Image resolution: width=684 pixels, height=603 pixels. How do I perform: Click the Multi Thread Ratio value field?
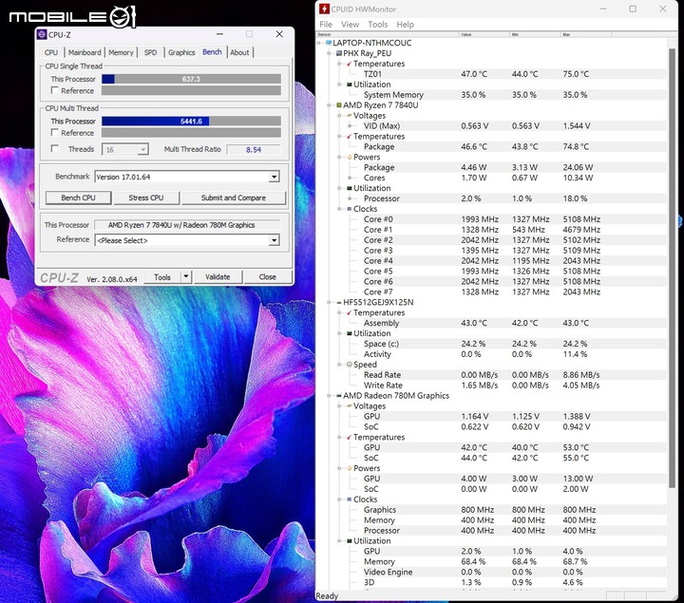click(x=254, y=149)
